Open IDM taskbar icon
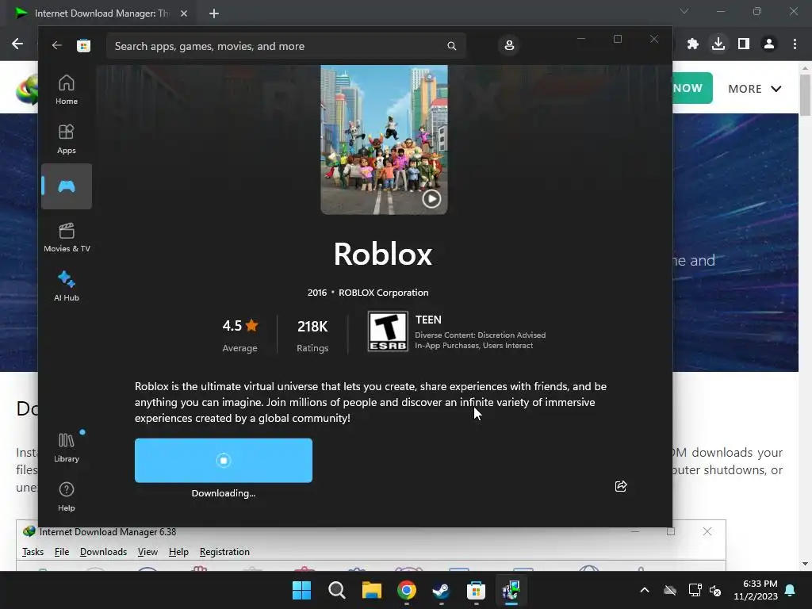 tap(511, 590)
